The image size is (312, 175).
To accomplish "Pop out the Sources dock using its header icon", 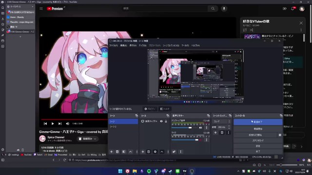I will 168,116.
